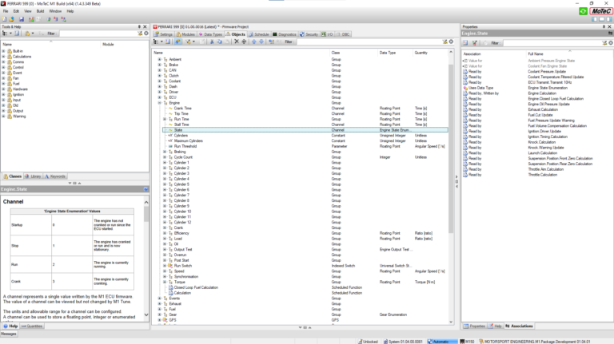This screenshot has width=614, height=344.
Task: Click Copy icon in Objects toolbar
Action: [x=219, y=42]
